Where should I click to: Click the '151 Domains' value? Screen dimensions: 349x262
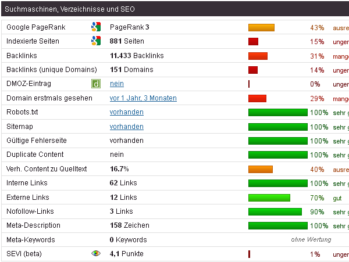click(x=131, y=70)
